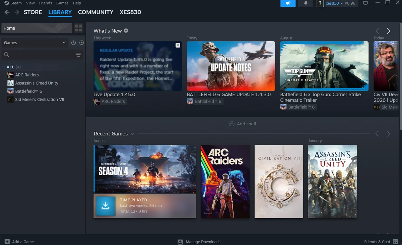Click the question mark help icon
This screenshot has height=245, width=402.
pos(320,3)
